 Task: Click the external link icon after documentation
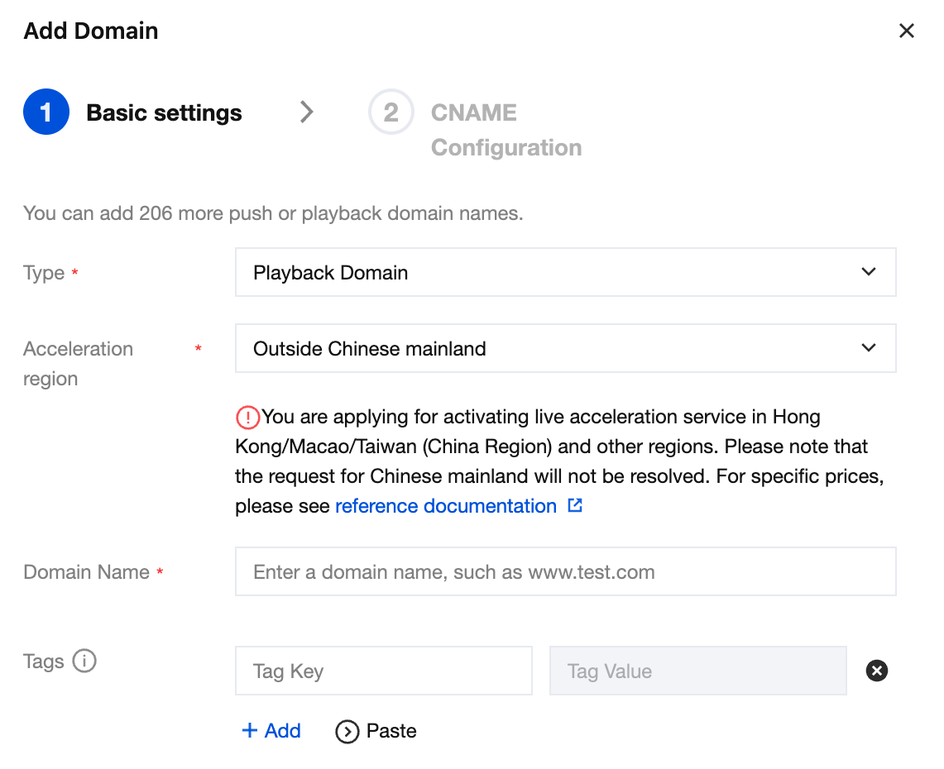pyautogui.click(x=575, y=506)
